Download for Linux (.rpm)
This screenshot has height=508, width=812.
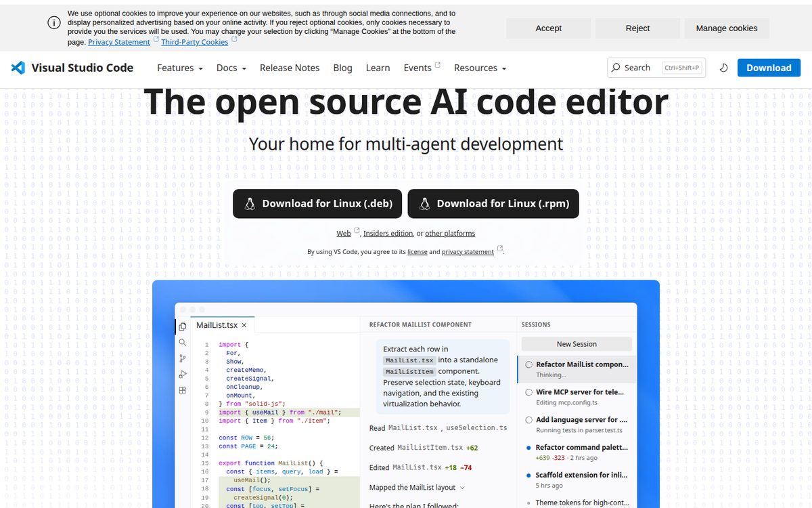[x=493, y=204]
